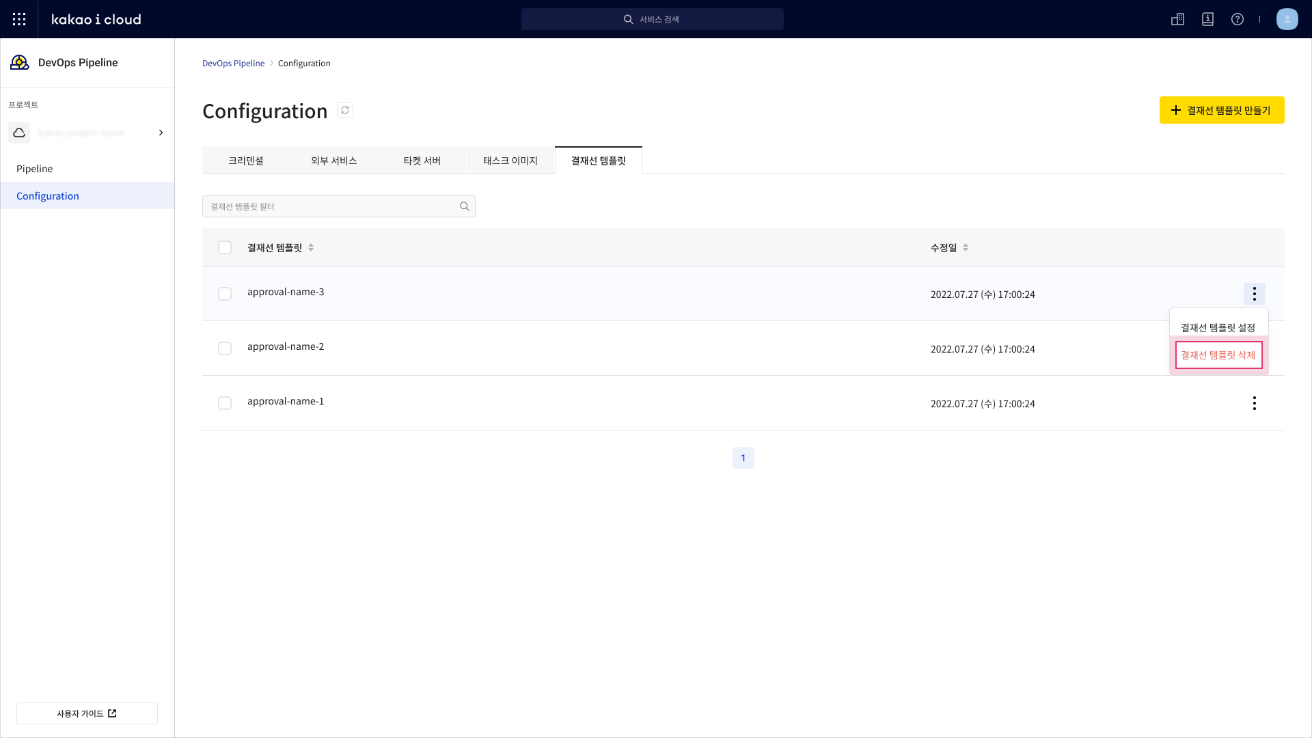Go to page 1 in pagination
Screen dimensions: 1312x738
(x=743, y=458)
